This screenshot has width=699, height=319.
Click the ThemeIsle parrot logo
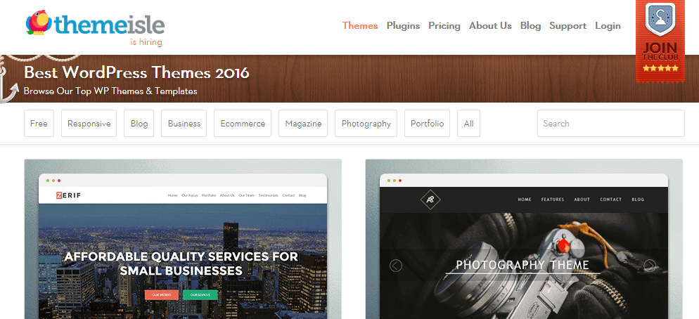click(x=95, y=23)
